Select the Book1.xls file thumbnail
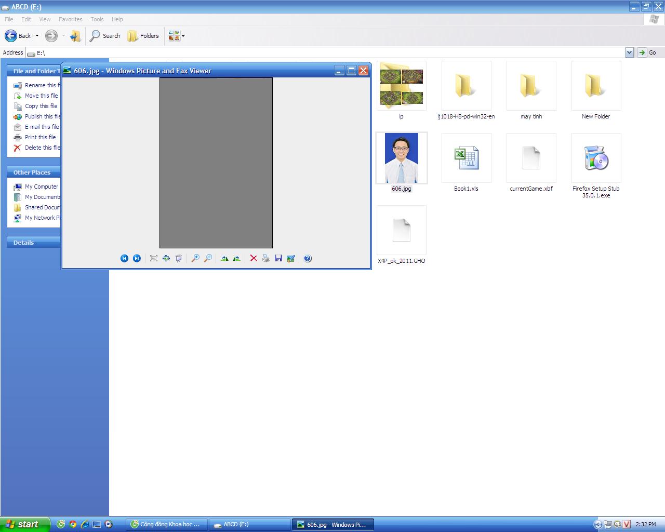The image size is (665, 532). tap(467, 158)
